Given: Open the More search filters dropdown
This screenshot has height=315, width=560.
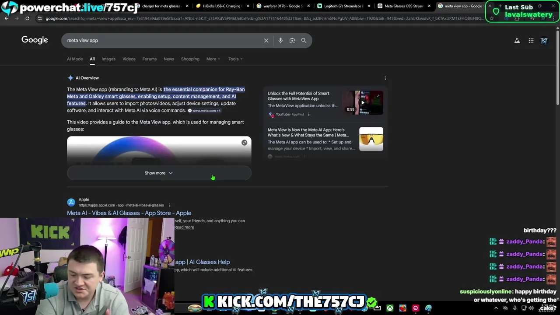Looking at the screenshot, I should click(213, 59).
